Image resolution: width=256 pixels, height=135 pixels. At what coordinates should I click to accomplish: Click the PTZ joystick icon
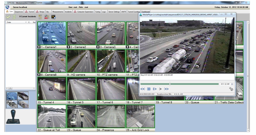tap(13, 117)
